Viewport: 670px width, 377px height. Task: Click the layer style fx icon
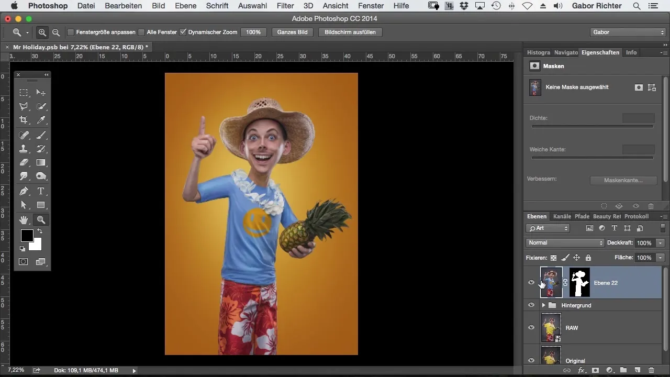click(x=580, y=370)
